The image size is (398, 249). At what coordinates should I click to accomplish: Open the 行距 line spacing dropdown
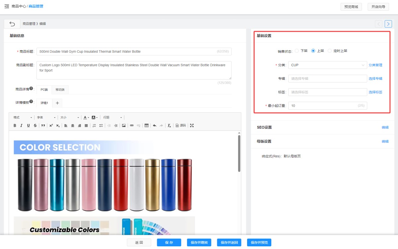[112, 118]
